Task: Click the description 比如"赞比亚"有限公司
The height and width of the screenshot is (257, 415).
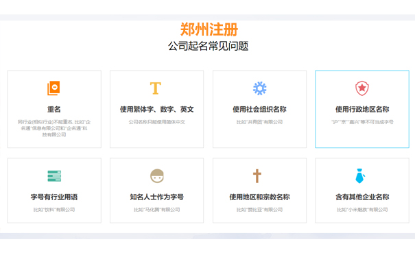Action: (260, 210)
